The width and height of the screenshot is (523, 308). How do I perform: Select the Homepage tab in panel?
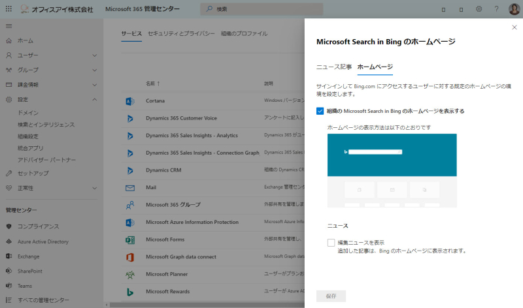375,67
